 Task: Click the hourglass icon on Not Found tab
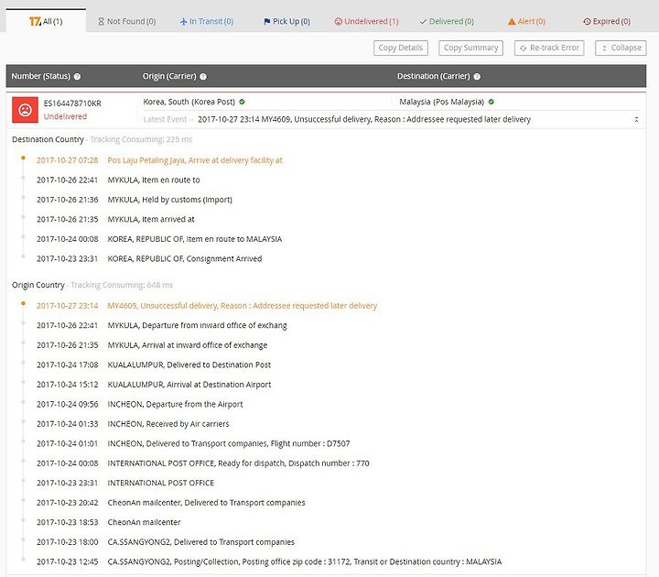pyautogui.click(x=101, y=21)
